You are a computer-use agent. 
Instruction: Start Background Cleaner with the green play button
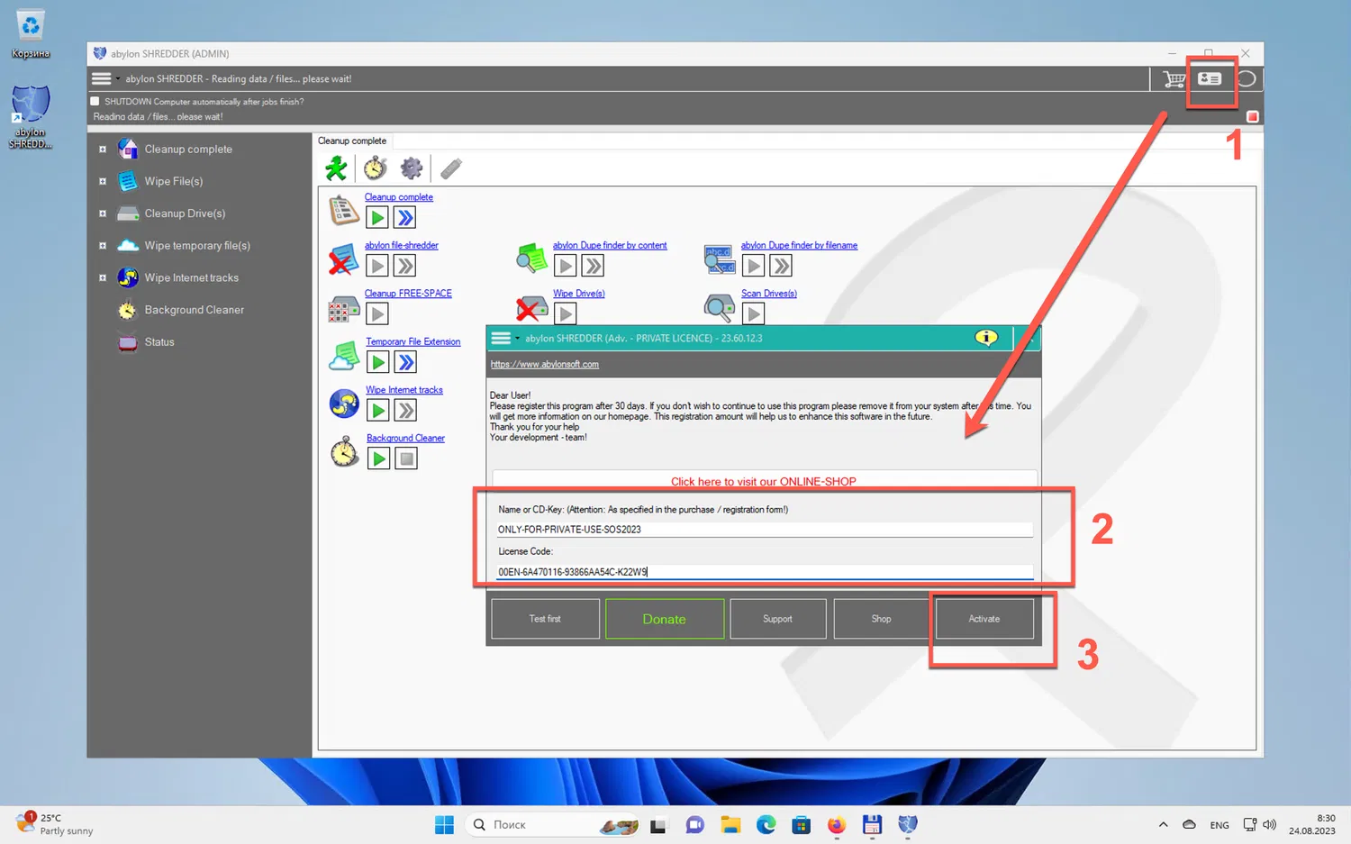pos(379,458)
